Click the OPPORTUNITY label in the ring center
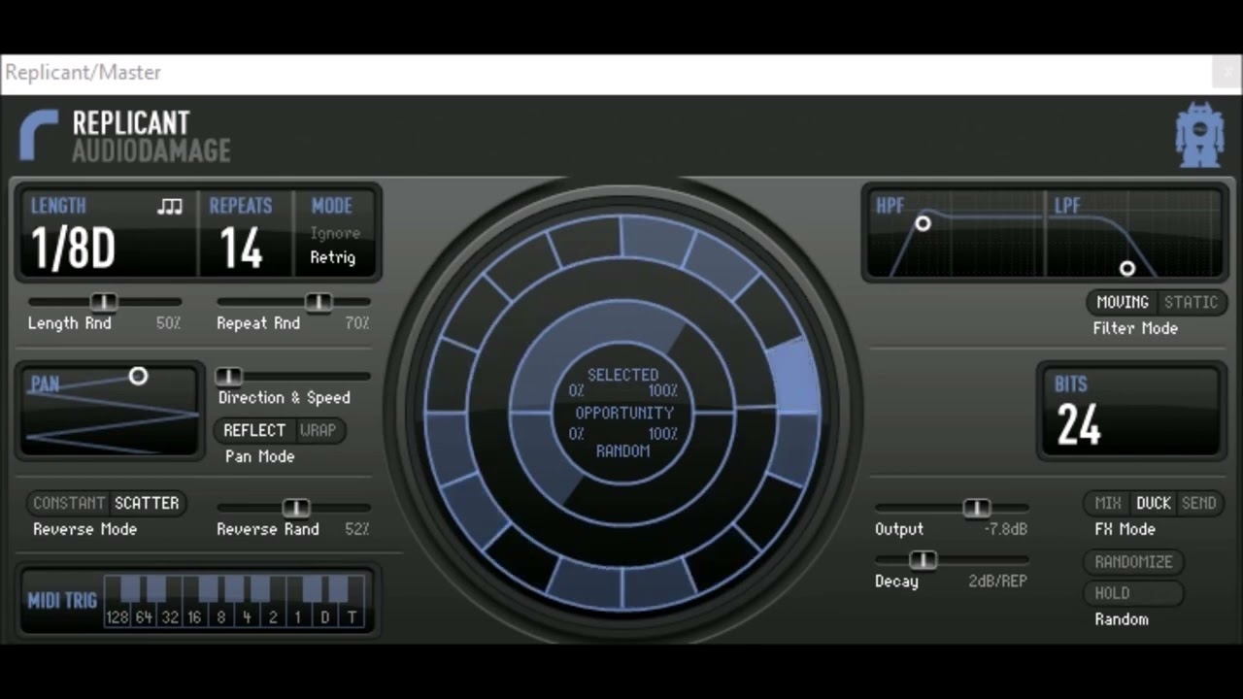 [x=624, y=413]
